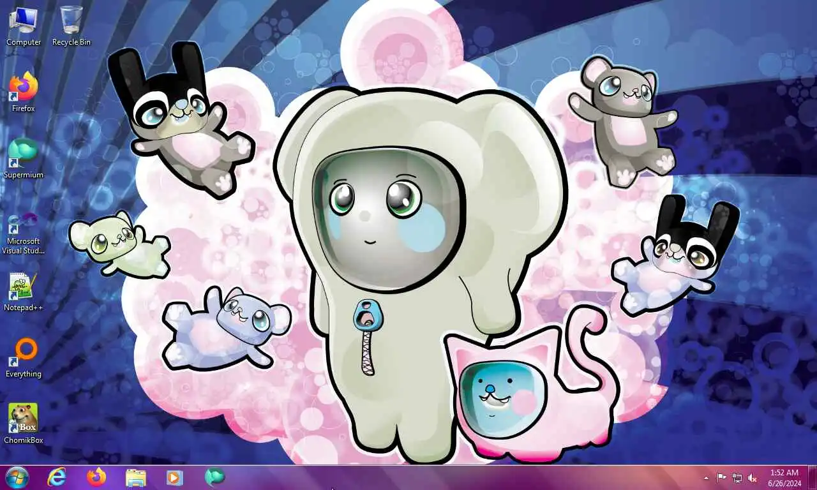Open the clock showing 1:52 AM
This screenshot has width=817, height=490.
[x=784, y=478]
